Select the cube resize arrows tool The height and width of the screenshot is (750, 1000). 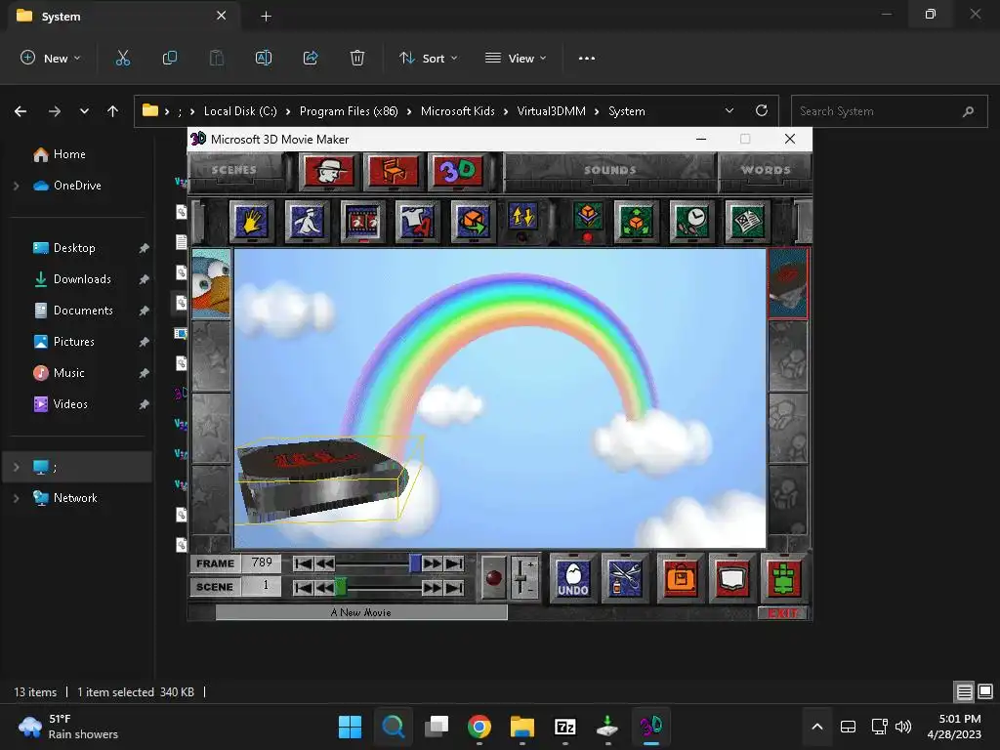click(637, 222)
